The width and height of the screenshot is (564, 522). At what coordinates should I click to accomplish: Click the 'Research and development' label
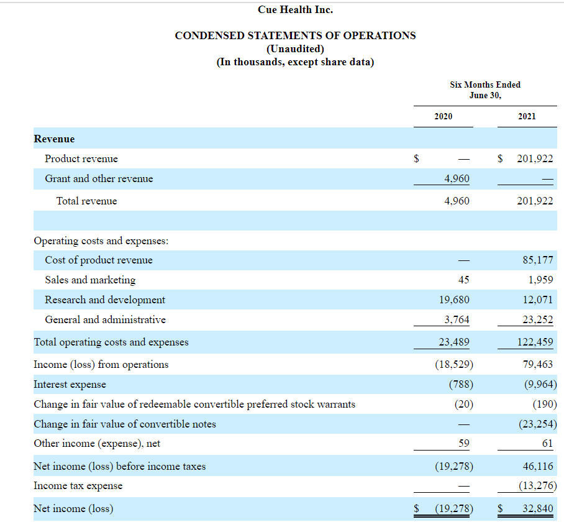tap(105, 300)
